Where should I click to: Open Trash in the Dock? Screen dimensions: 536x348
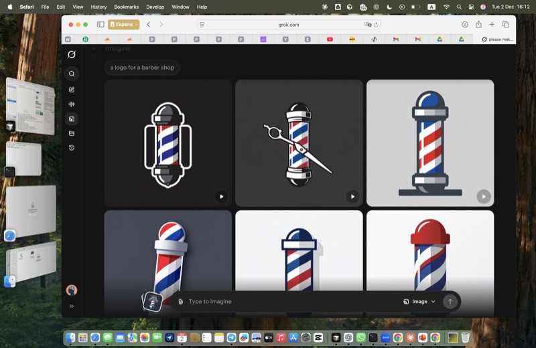click(465, 338)
